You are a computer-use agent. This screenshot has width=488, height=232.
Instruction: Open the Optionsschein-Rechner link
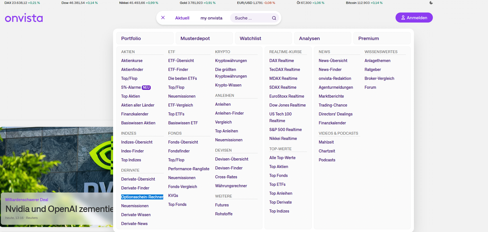[142, 197]
